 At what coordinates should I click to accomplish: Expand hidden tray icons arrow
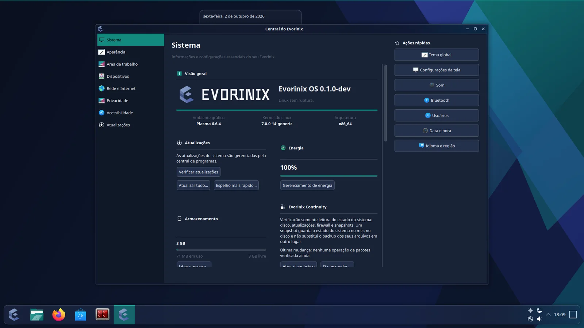pos(548,315)
